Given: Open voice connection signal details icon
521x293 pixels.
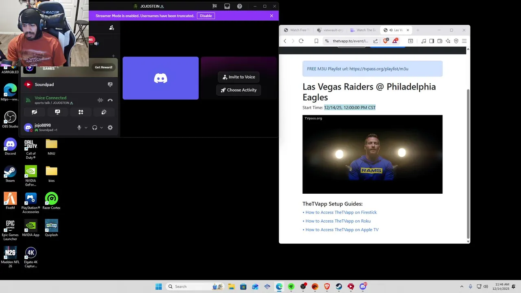Looking at the screenshot, I should pos(28,100).
